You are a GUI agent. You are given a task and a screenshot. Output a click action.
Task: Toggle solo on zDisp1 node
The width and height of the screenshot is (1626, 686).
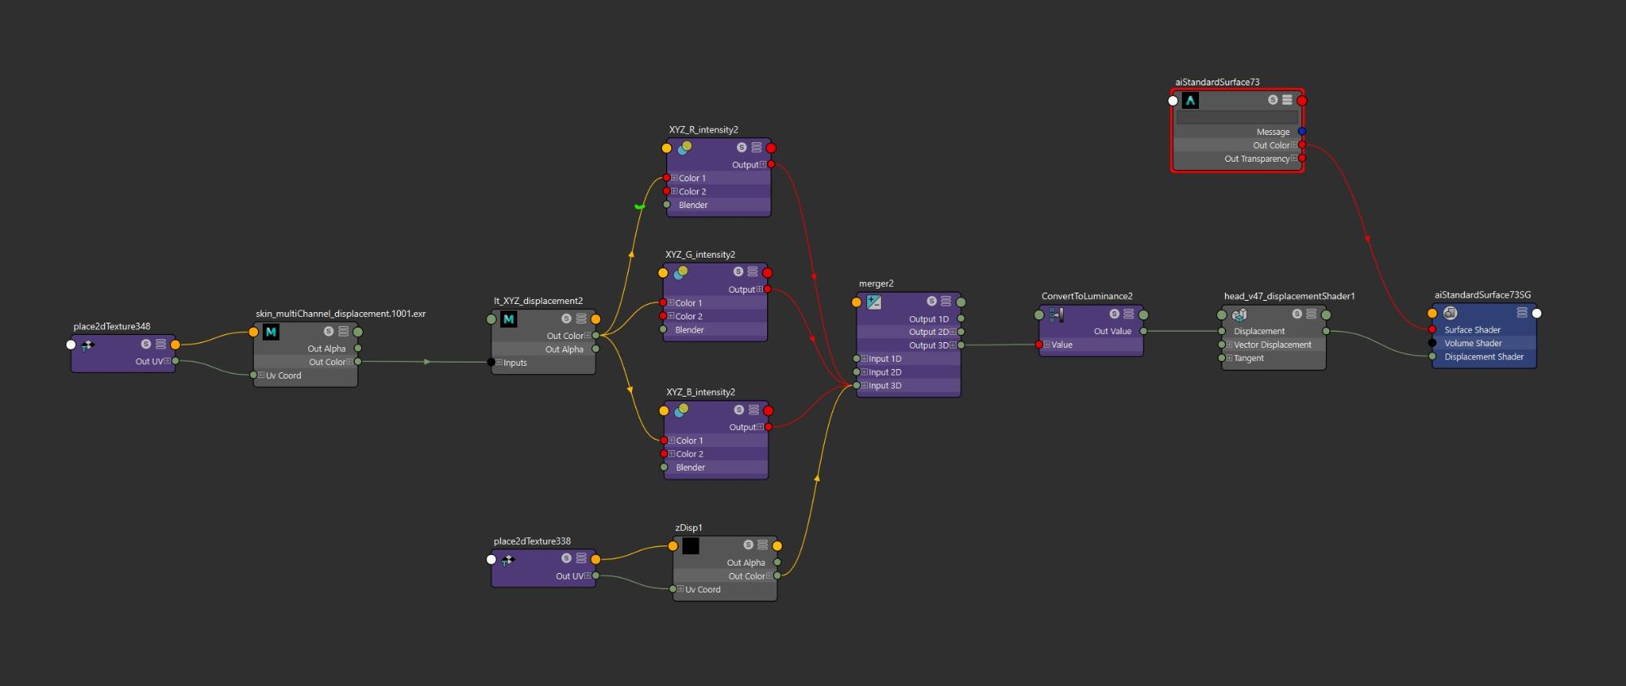pyautogui.click(x=748, y=545)
